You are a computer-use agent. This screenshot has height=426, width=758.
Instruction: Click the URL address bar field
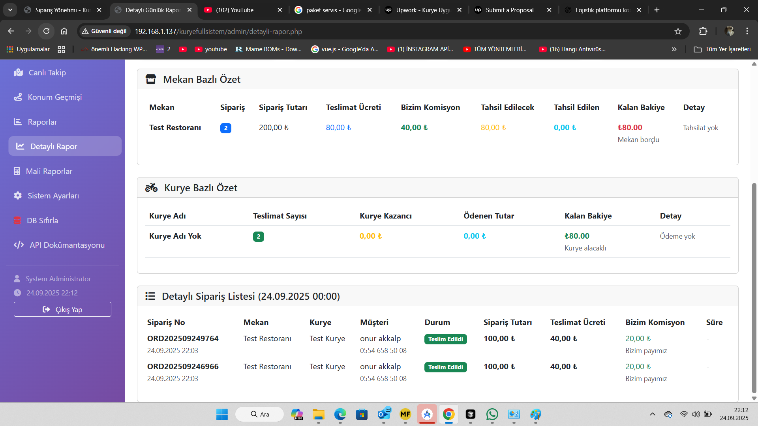[x=395, y=31]
